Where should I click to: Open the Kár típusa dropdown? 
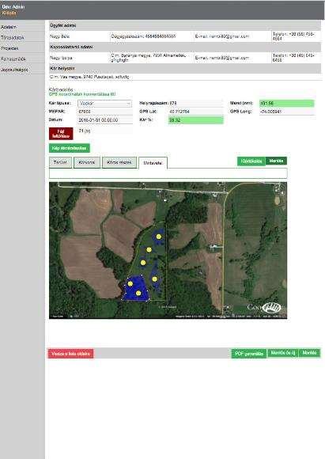click(x=104, y=104)
